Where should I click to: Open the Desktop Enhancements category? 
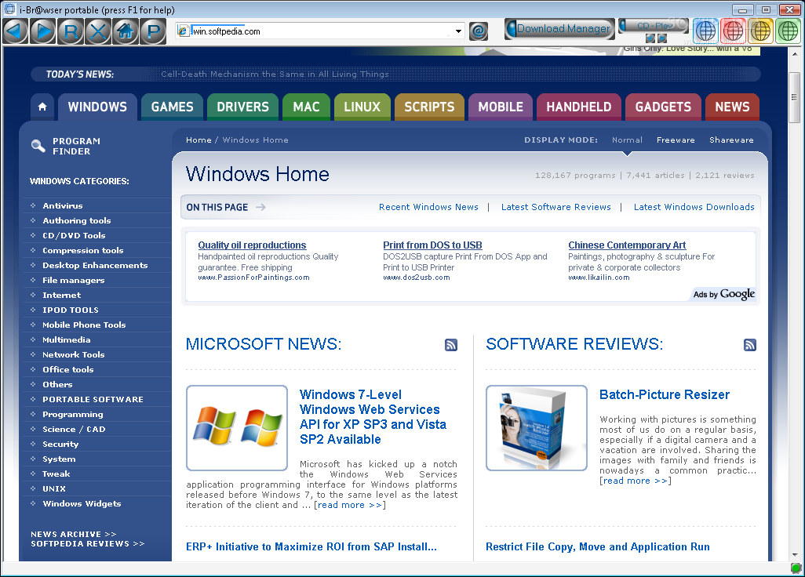coord(95,265)
